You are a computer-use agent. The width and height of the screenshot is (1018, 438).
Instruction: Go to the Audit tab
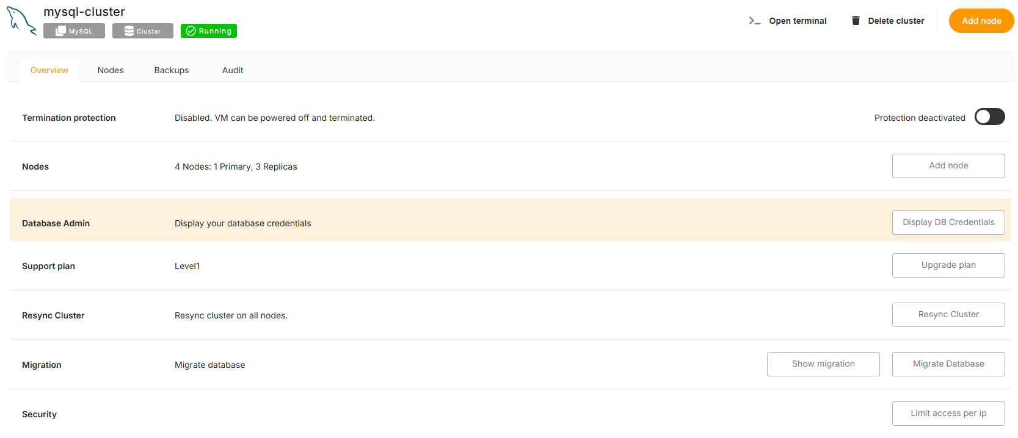[x=233, y=70]
